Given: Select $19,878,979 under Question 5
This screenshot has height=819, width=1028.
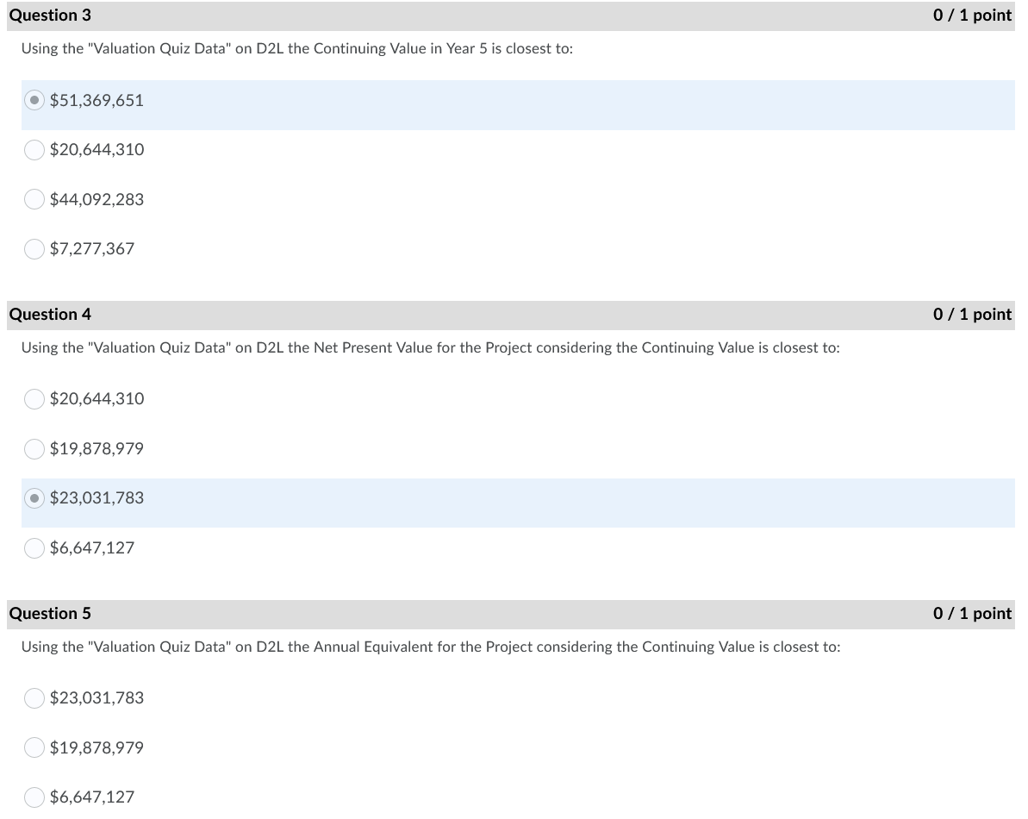Looking at the screenshot, I should (34, 747).
